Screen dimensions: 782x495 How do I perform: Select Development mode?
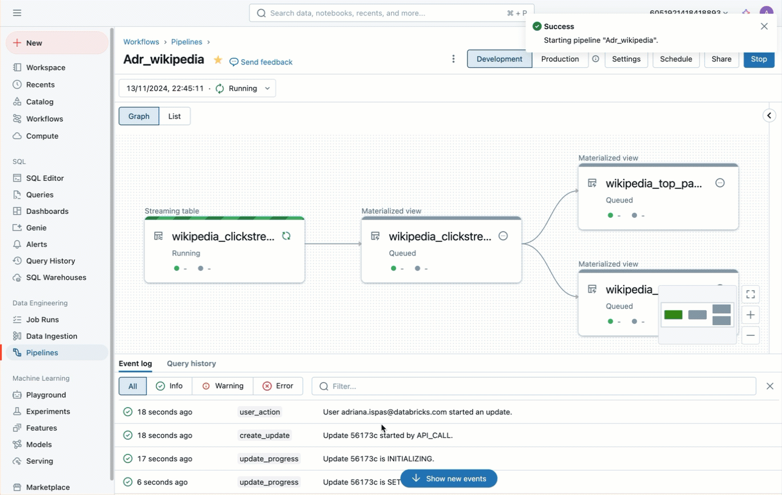click(x=499, y=59)
